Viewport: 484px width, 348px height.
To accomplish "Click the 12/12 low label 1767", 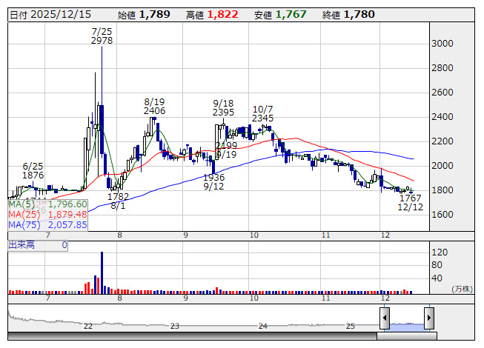I will coord(410,198).
